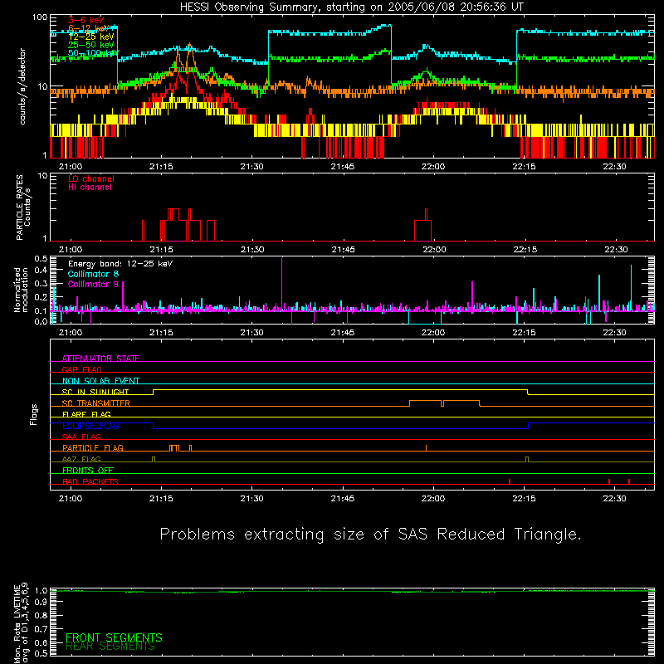
Task: Click the FRONTS OFF flag label
Action: 88,470
